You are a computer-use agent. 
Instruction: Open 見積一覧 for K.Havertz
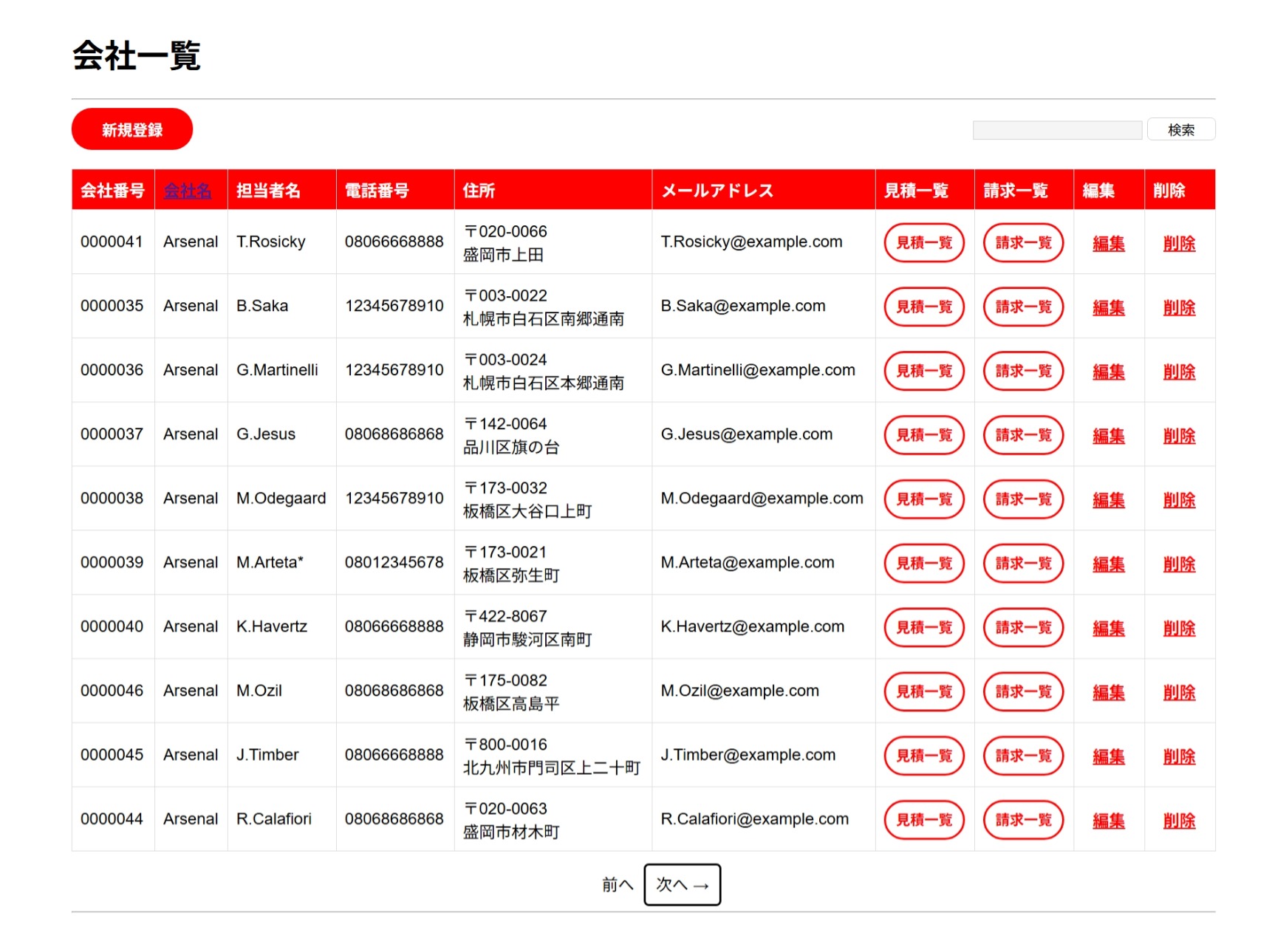(924, 628)
